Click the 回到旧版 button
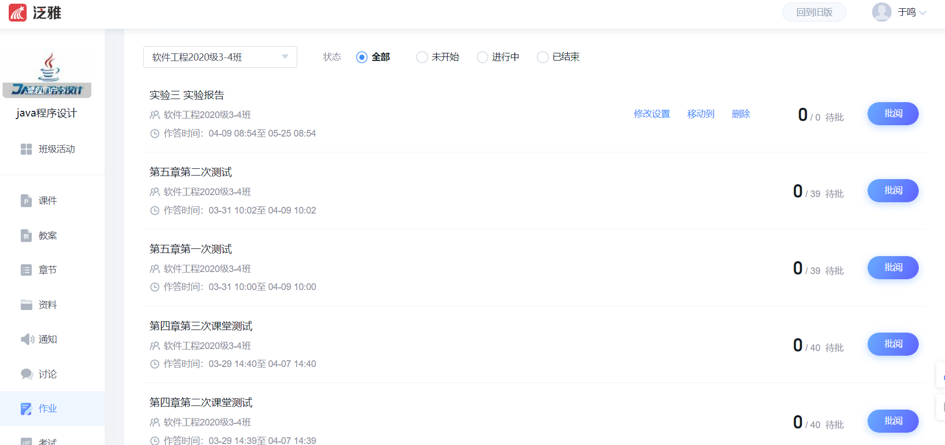The image size is (945, 445). [814, 12]
